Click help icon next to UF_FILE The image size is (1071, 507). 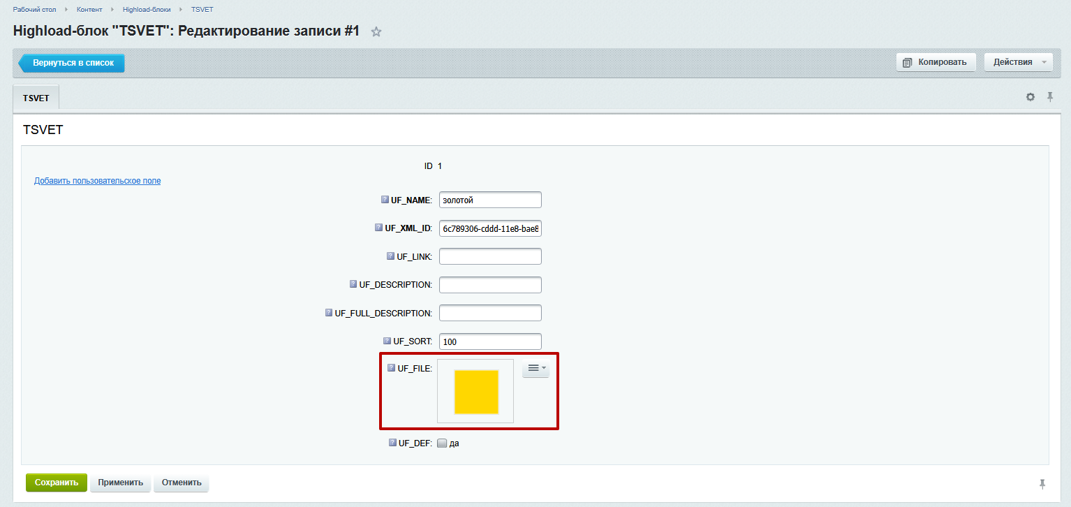pyautogui.click(x=391, y=367)
